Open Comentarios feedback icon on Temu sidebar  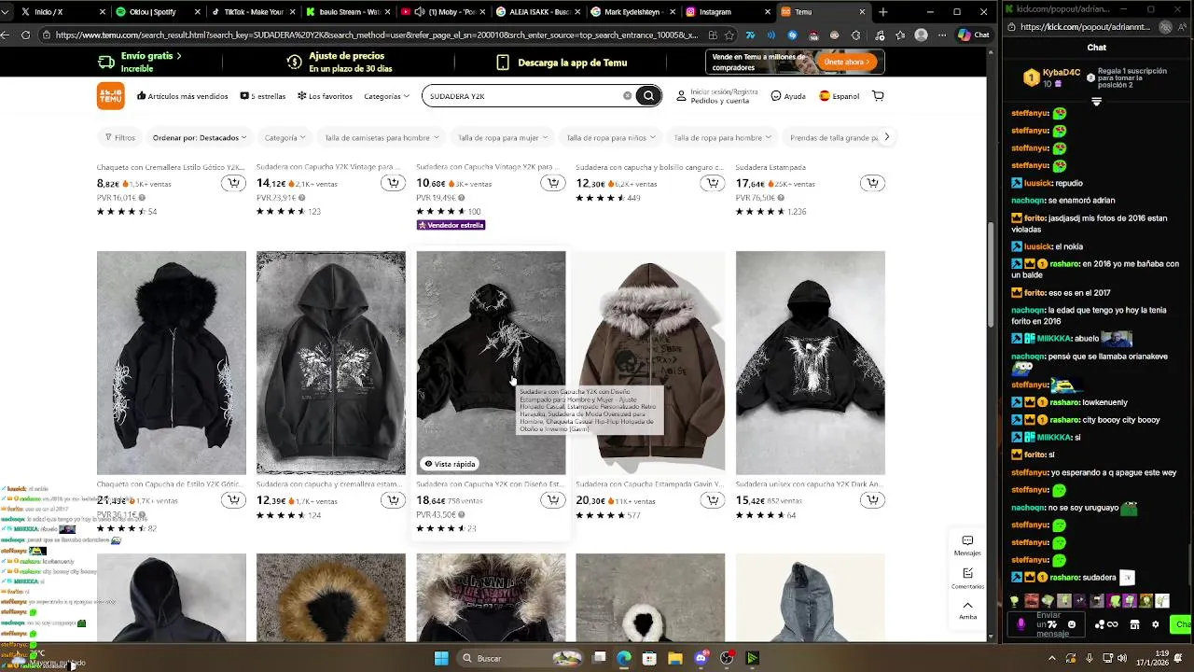[967, 578]
